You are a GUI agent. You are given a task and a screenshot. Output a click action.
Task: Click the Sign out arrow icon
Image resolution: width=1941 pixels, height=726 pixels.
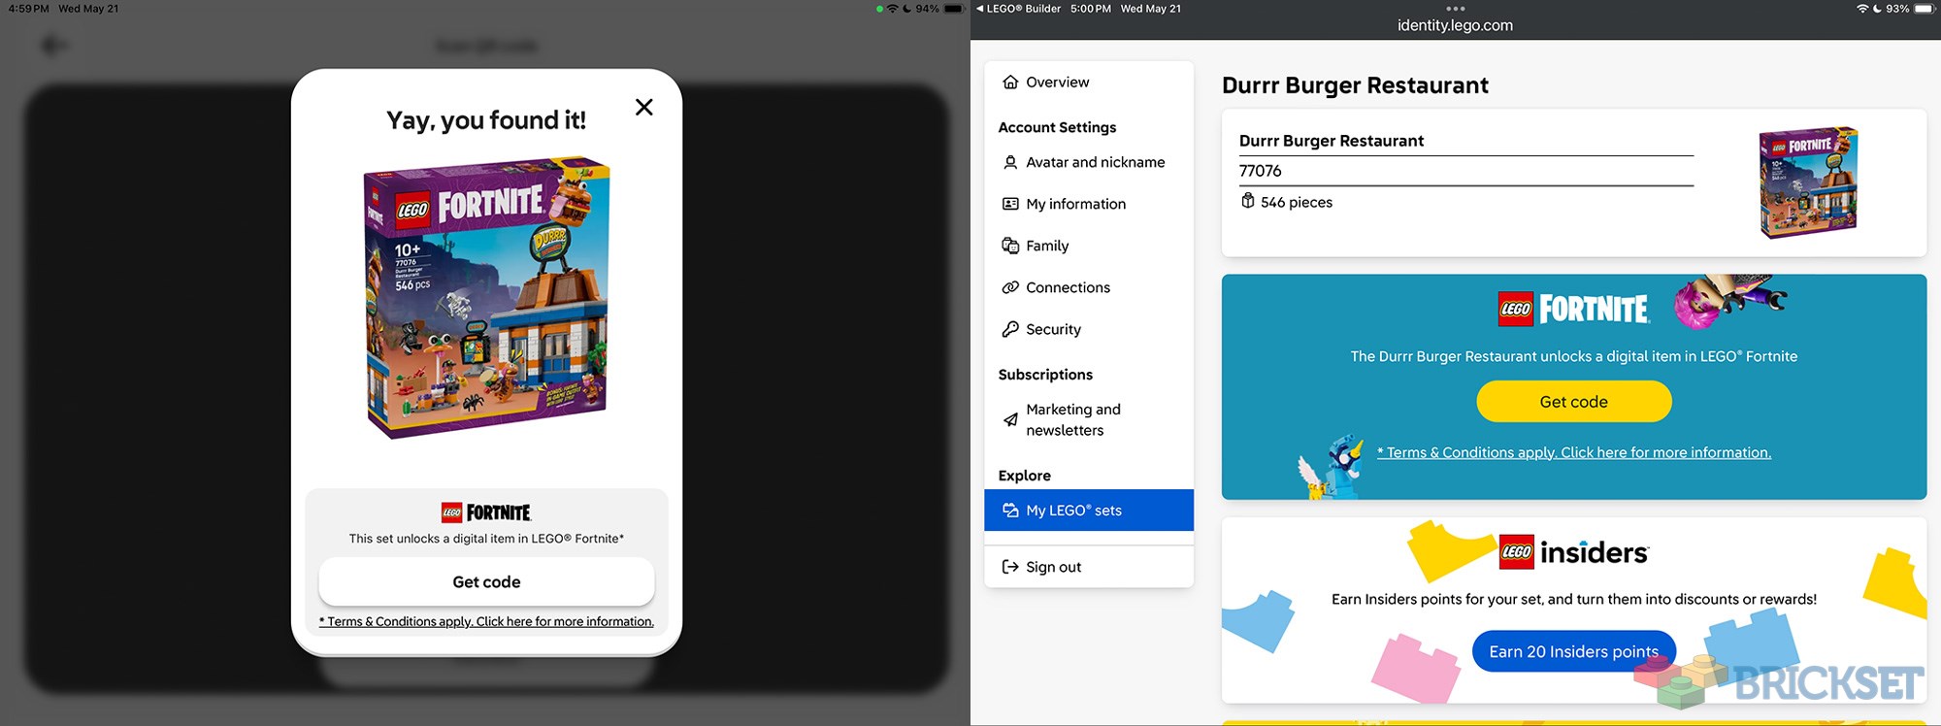(1010, 567)
